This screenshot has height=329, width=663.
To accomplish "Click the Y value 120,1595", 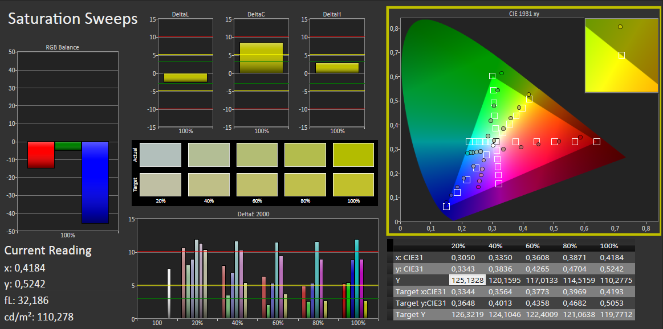I will click(505, 280).
